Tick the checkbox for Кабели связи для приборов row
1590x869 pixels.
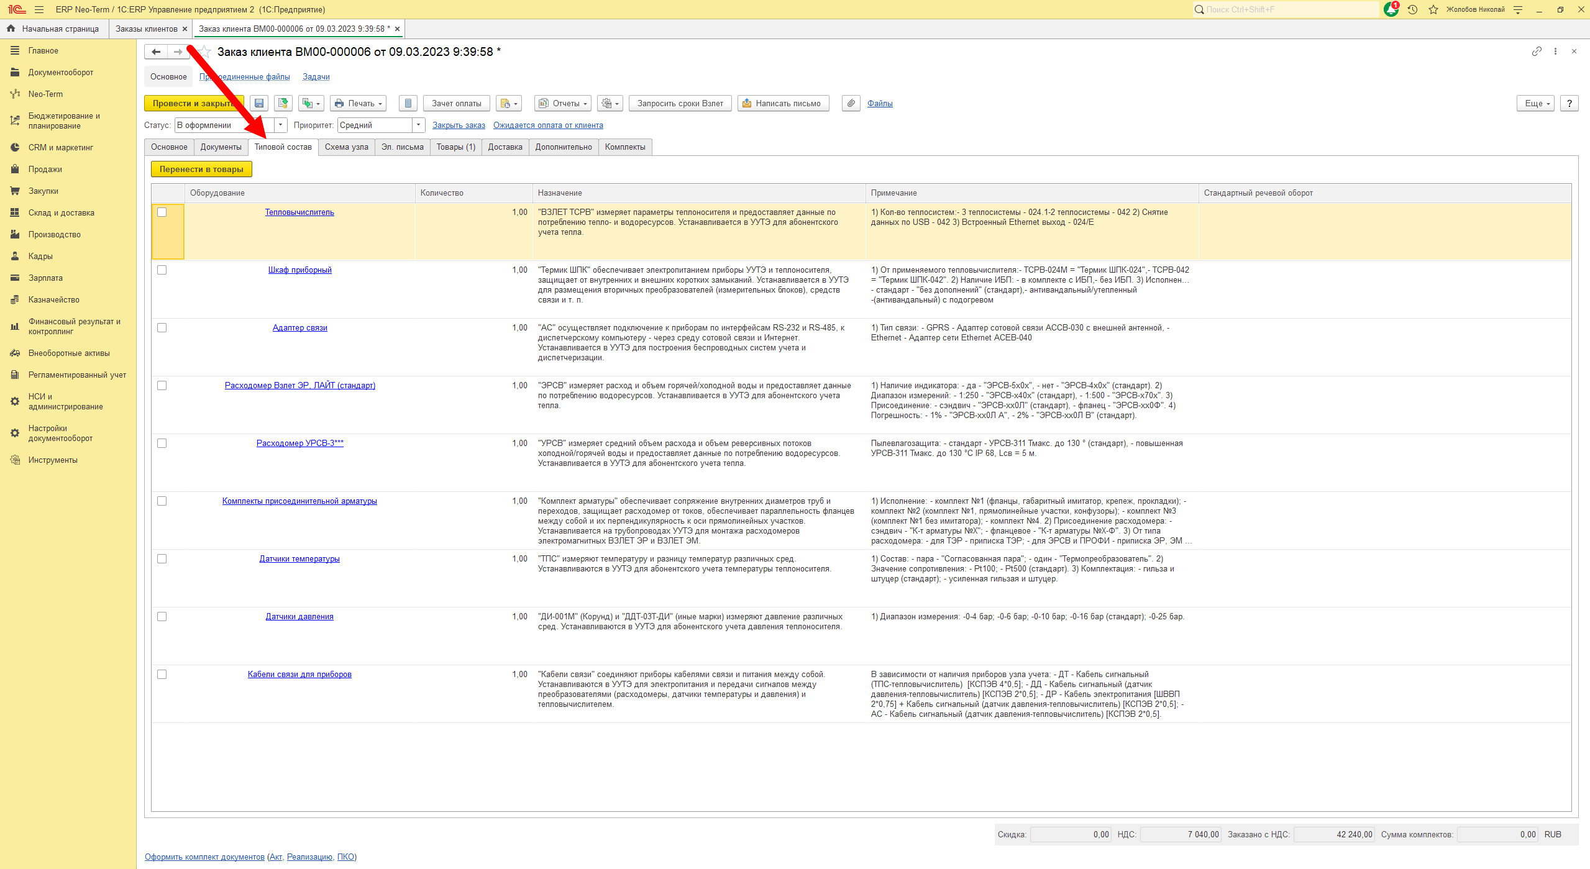click(x=162, y=675)
